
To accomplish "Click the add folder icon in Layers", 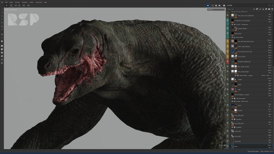I will 269,9.
